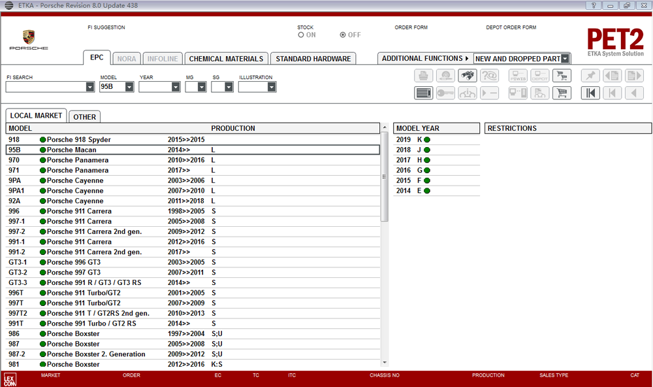Click the MODEL column header

click(x=20, y=128)
